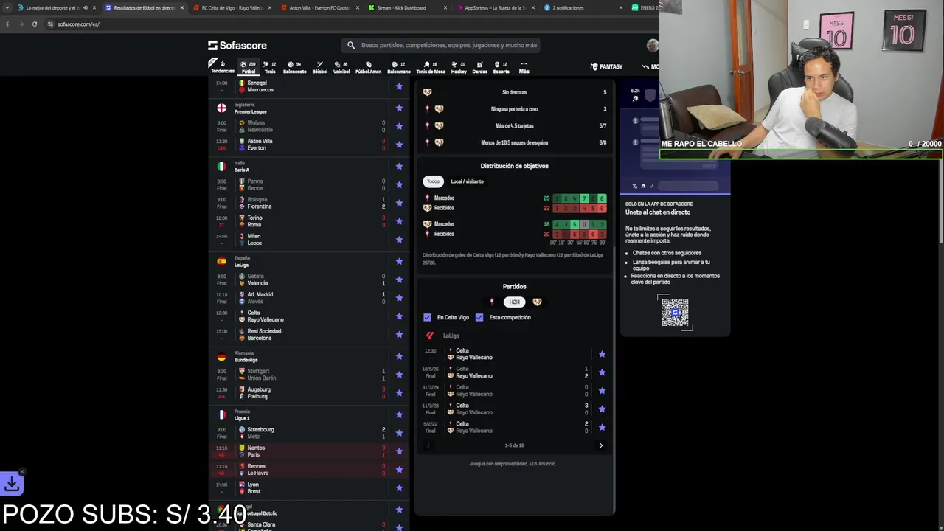
Task: Switch to AppSorteos browser tab
Action: click(494, 7)
